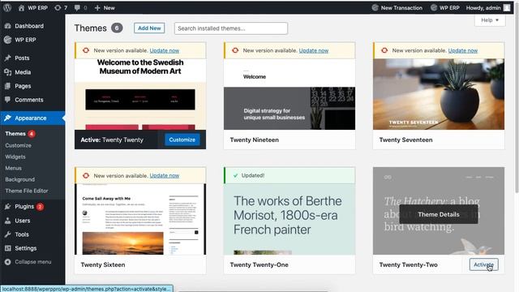Click update icon on Twenty Sixteen notice
The width and height of the screenshot is (519, 292).
pos(86,175)
